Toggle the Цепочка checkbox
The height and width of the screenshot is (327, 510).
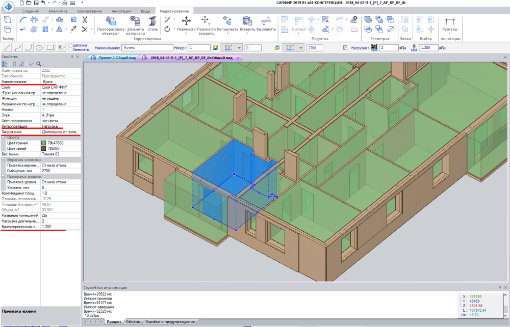click(70, 45)
